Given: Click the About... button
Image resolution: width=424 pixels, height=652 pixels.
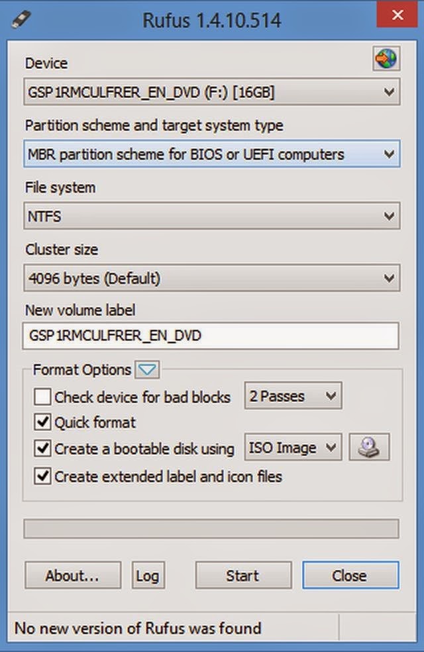Looking at the screenshot, I should pyautogui.click(x=73, y=575).
